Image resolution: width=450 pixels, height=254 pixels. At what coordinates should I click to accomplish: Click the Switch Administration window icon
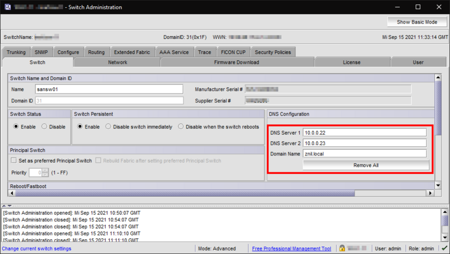tap(6, 7)
